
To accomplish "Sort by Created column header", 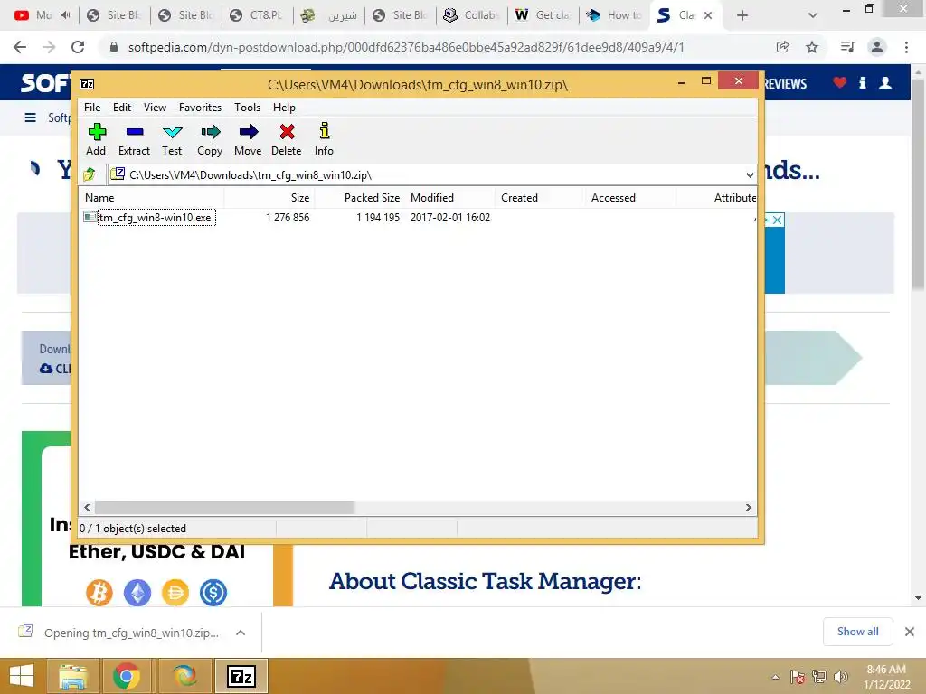I will tap(540, 198).
